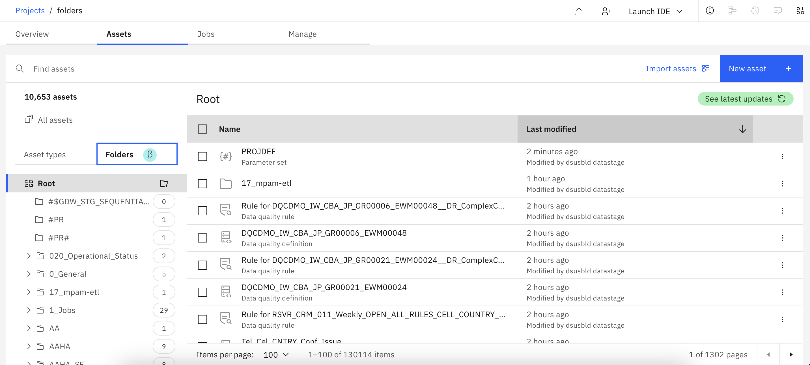The image size is (810, 365).
Task: Toggle checkbox for 17_mpam-etl folder item
Action: click(x=202, y=184)
